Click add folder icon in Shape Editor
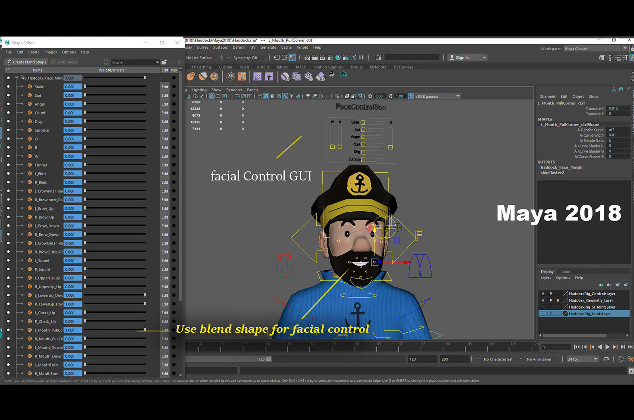This screenshot has width=634, height=420. pos(164,62)
